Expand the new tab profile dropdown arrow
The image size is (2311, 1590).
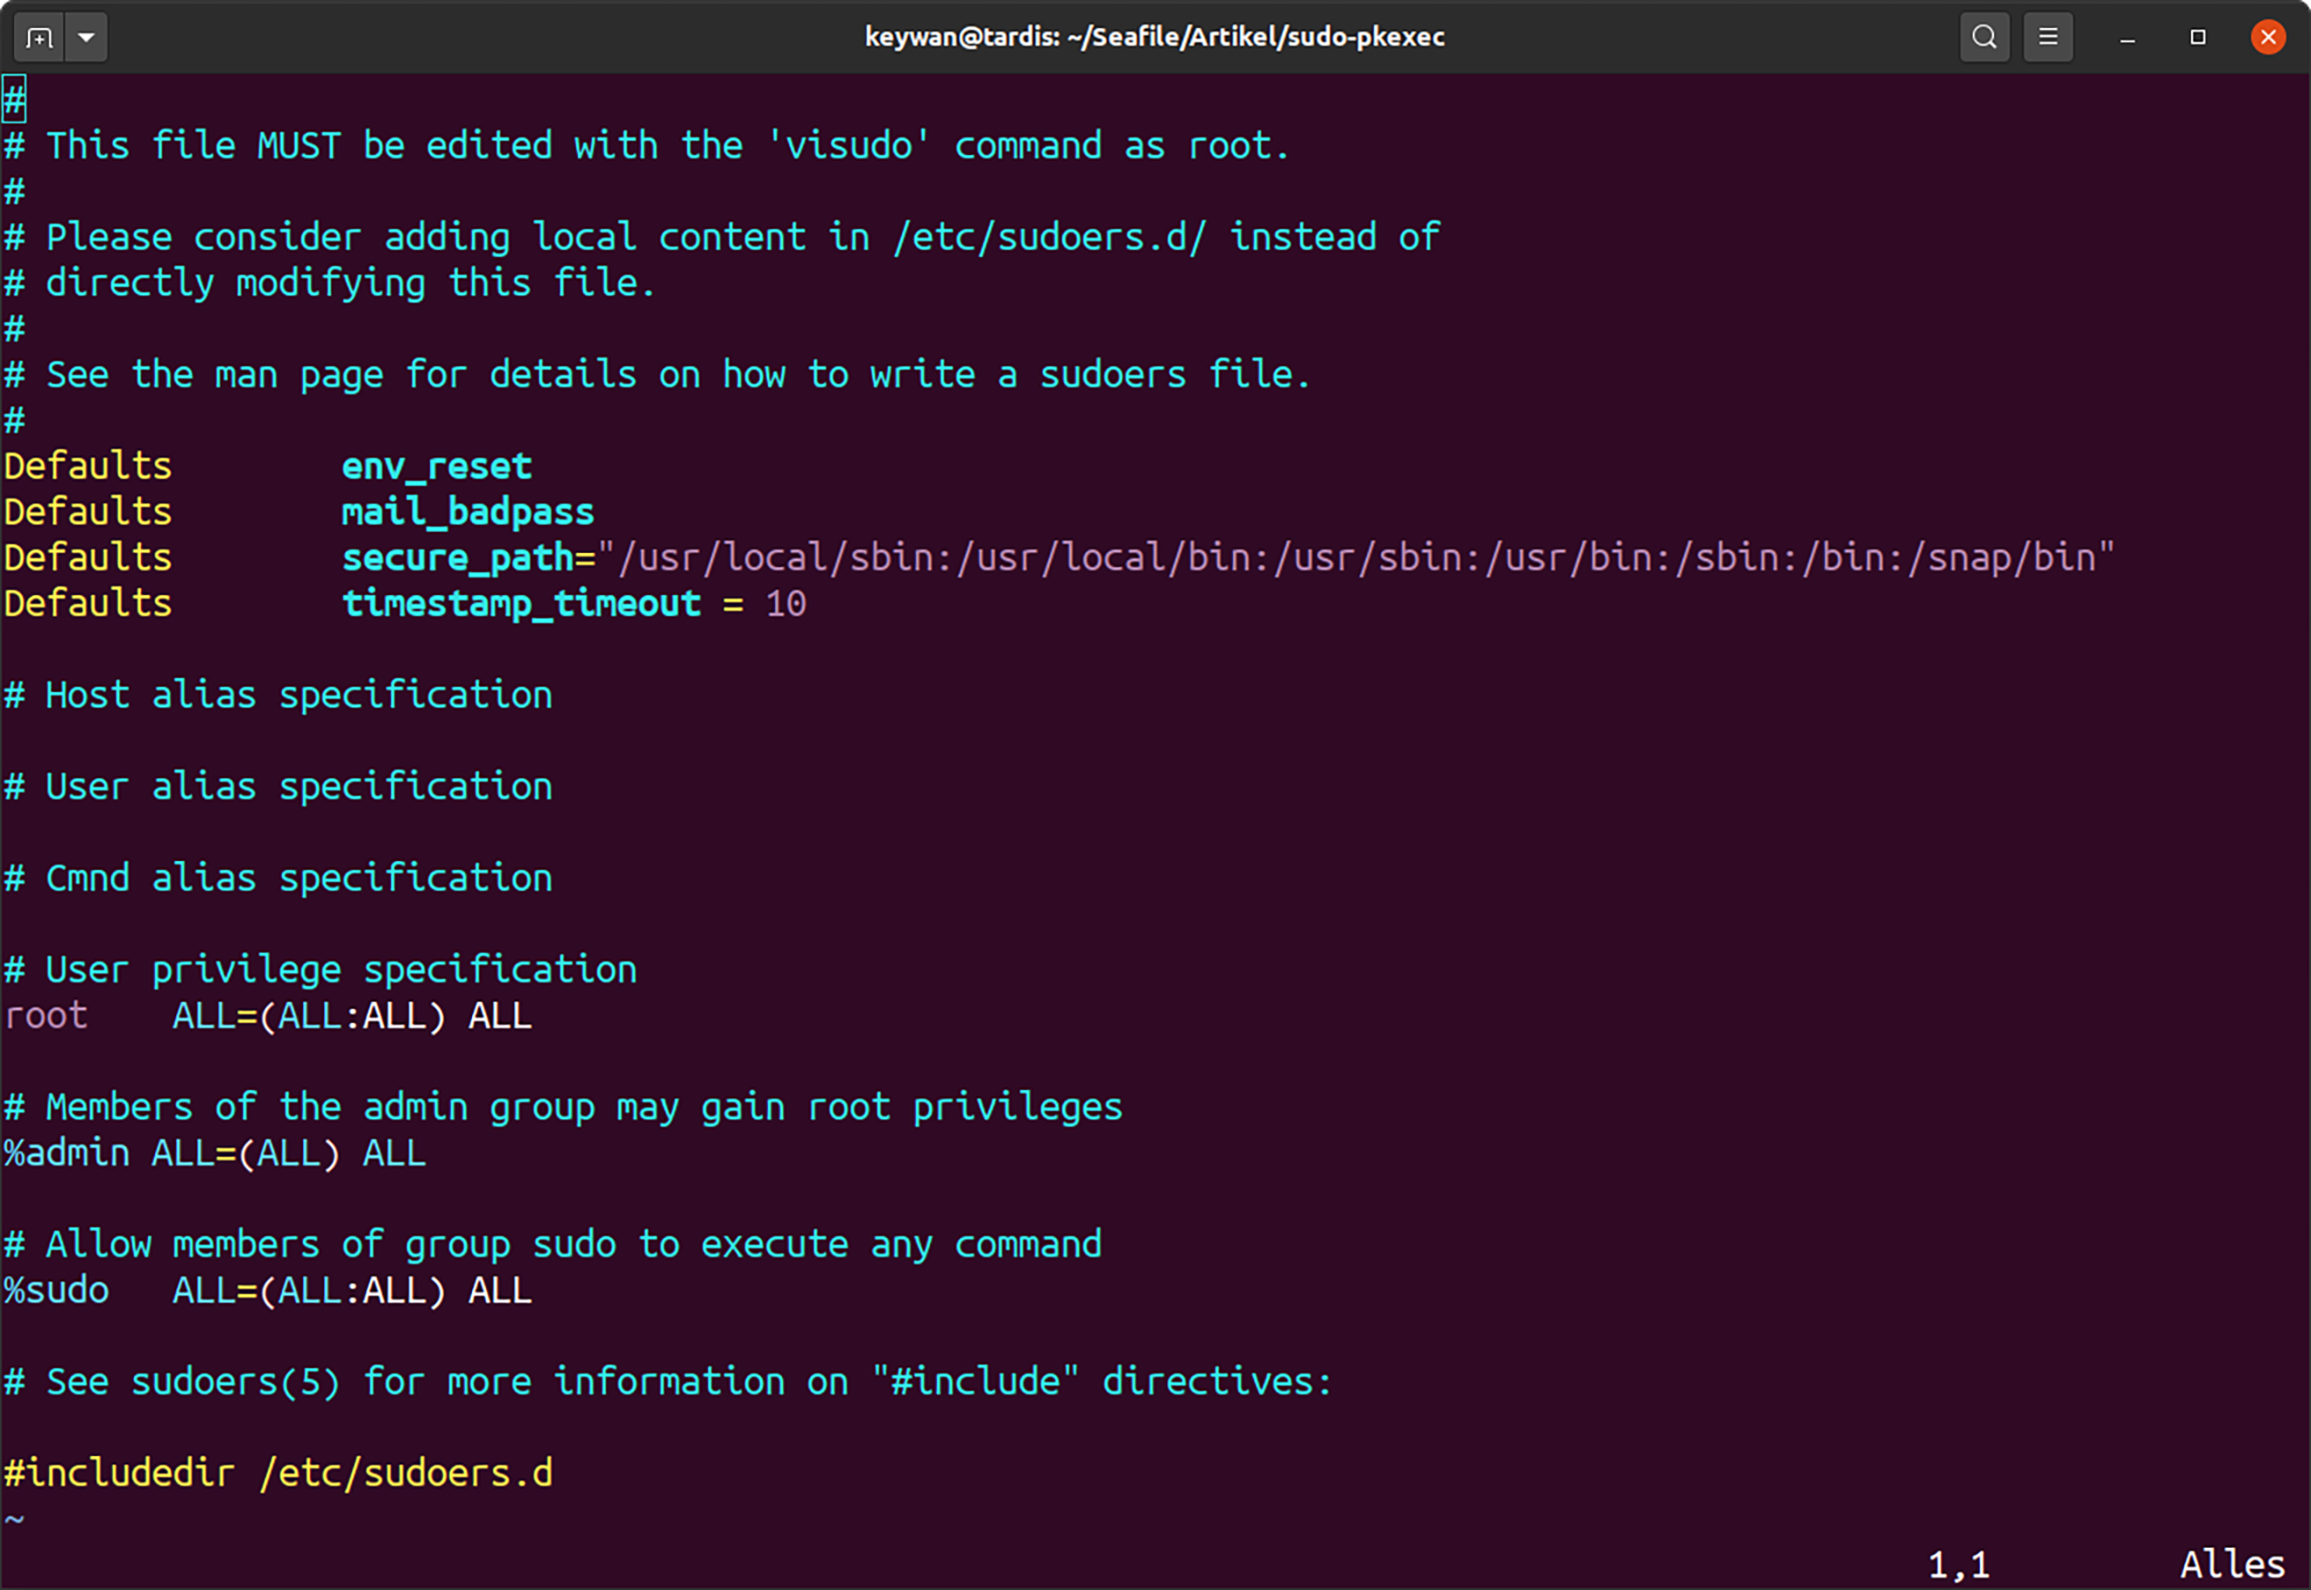point(86,37)
